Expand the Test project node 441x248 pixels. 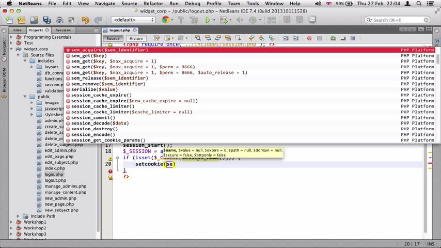11,43
